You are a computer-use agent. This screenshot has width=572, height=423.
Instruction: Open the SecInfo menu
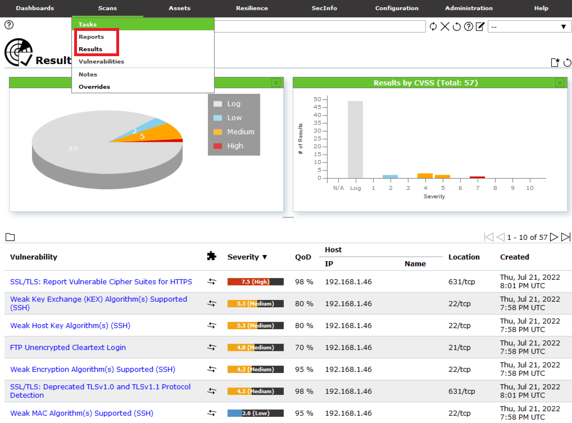(x=324, y=8)
